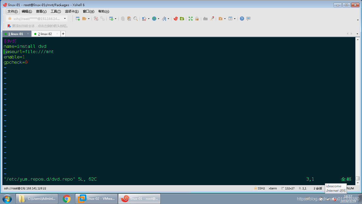The width and height of the screenshot is (362, 204).
Task: Click the globe encoding icon
Action: click(x=154, y=19)
